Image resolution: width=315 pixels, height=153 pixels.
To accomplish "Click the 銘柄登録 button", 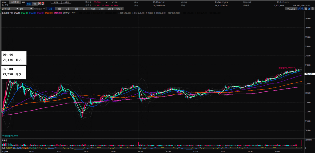I will [15, 2].
